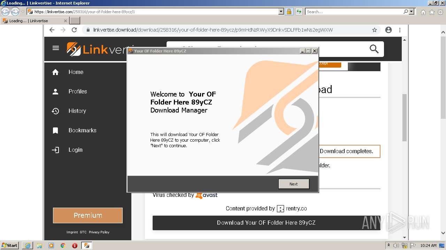The height and width of the screenshot is (250, 446).
Task: Click the volume speaker tray icon
Action: (x=396, y=245)
